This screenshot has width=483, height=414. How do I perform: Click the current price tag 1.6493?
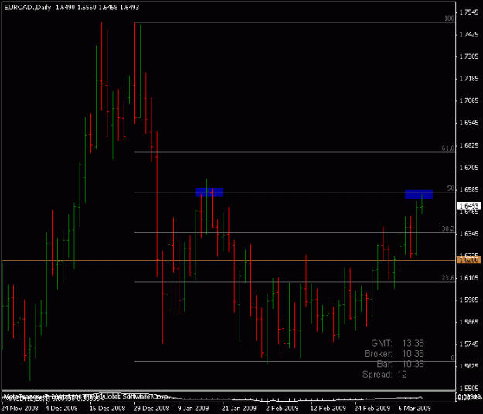coord(469,206)
